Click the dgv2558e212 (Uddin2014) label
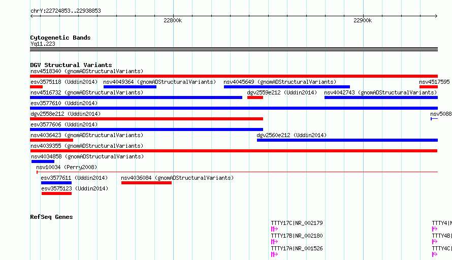Screen dimensions: 452x260 point(66,114)
